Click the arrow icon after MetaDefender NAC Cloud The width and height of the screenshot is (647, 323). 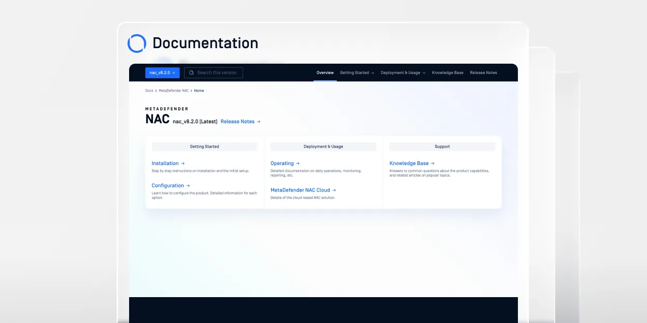(334, 190)
